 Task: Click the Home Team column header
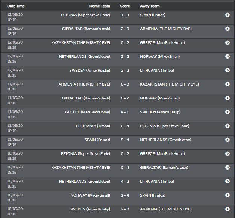click(100, 6)
